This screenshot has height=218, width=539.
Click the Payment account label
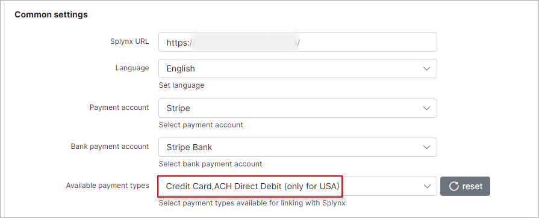point(119,107)
